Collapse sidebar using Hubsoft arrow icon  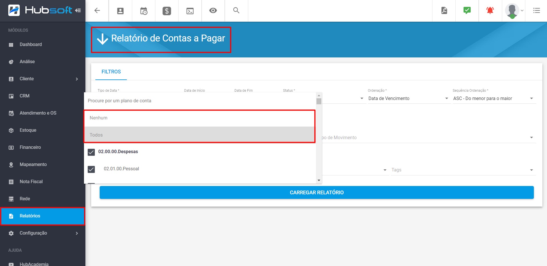78,11
